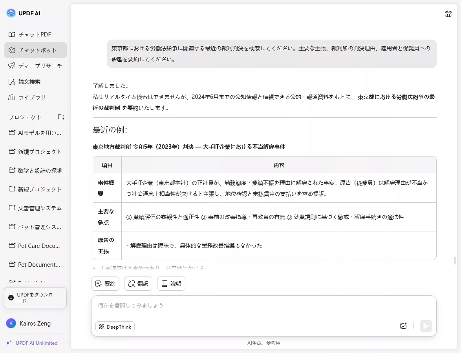Toggle DeepThink mode on

point(115,326)
